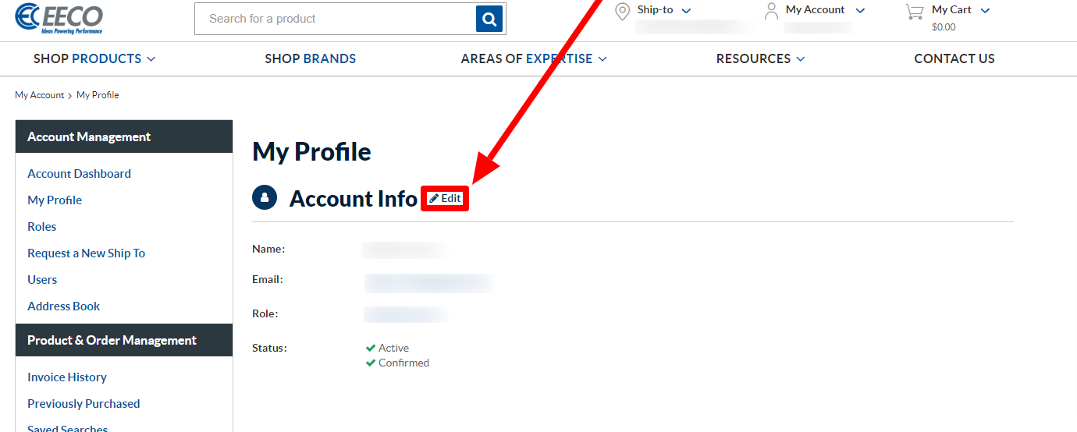Click the Account Management sidebar header

coord(124,136)
